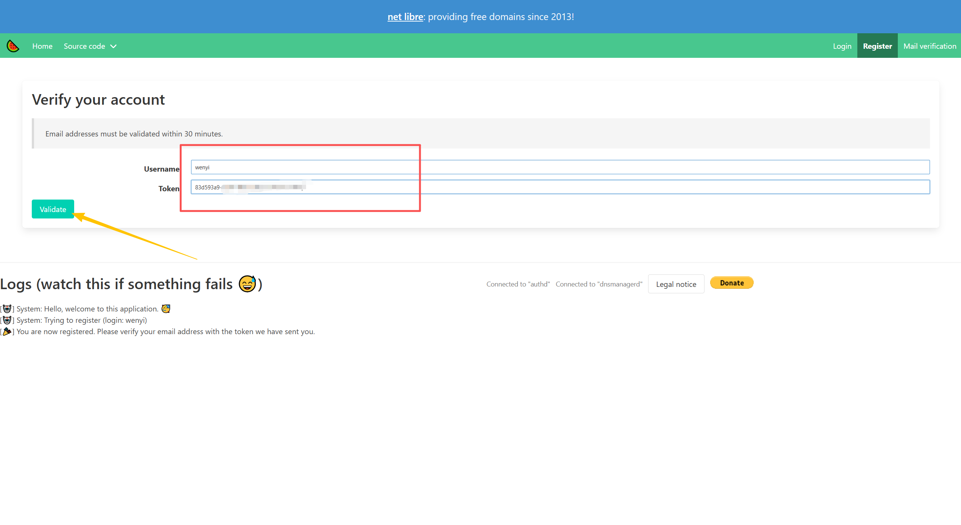Open the Source code menu
This screenshot has height=525, width=961.
point(84,46)
